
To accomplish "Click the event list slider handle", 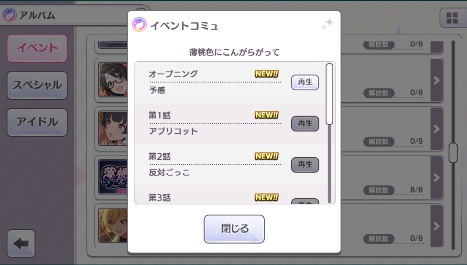I will pos(453,153).
